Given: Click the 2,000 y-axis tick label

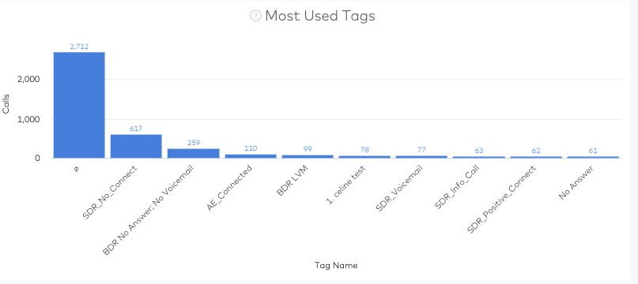Looking at the screenshot, I should click(28, 80).
